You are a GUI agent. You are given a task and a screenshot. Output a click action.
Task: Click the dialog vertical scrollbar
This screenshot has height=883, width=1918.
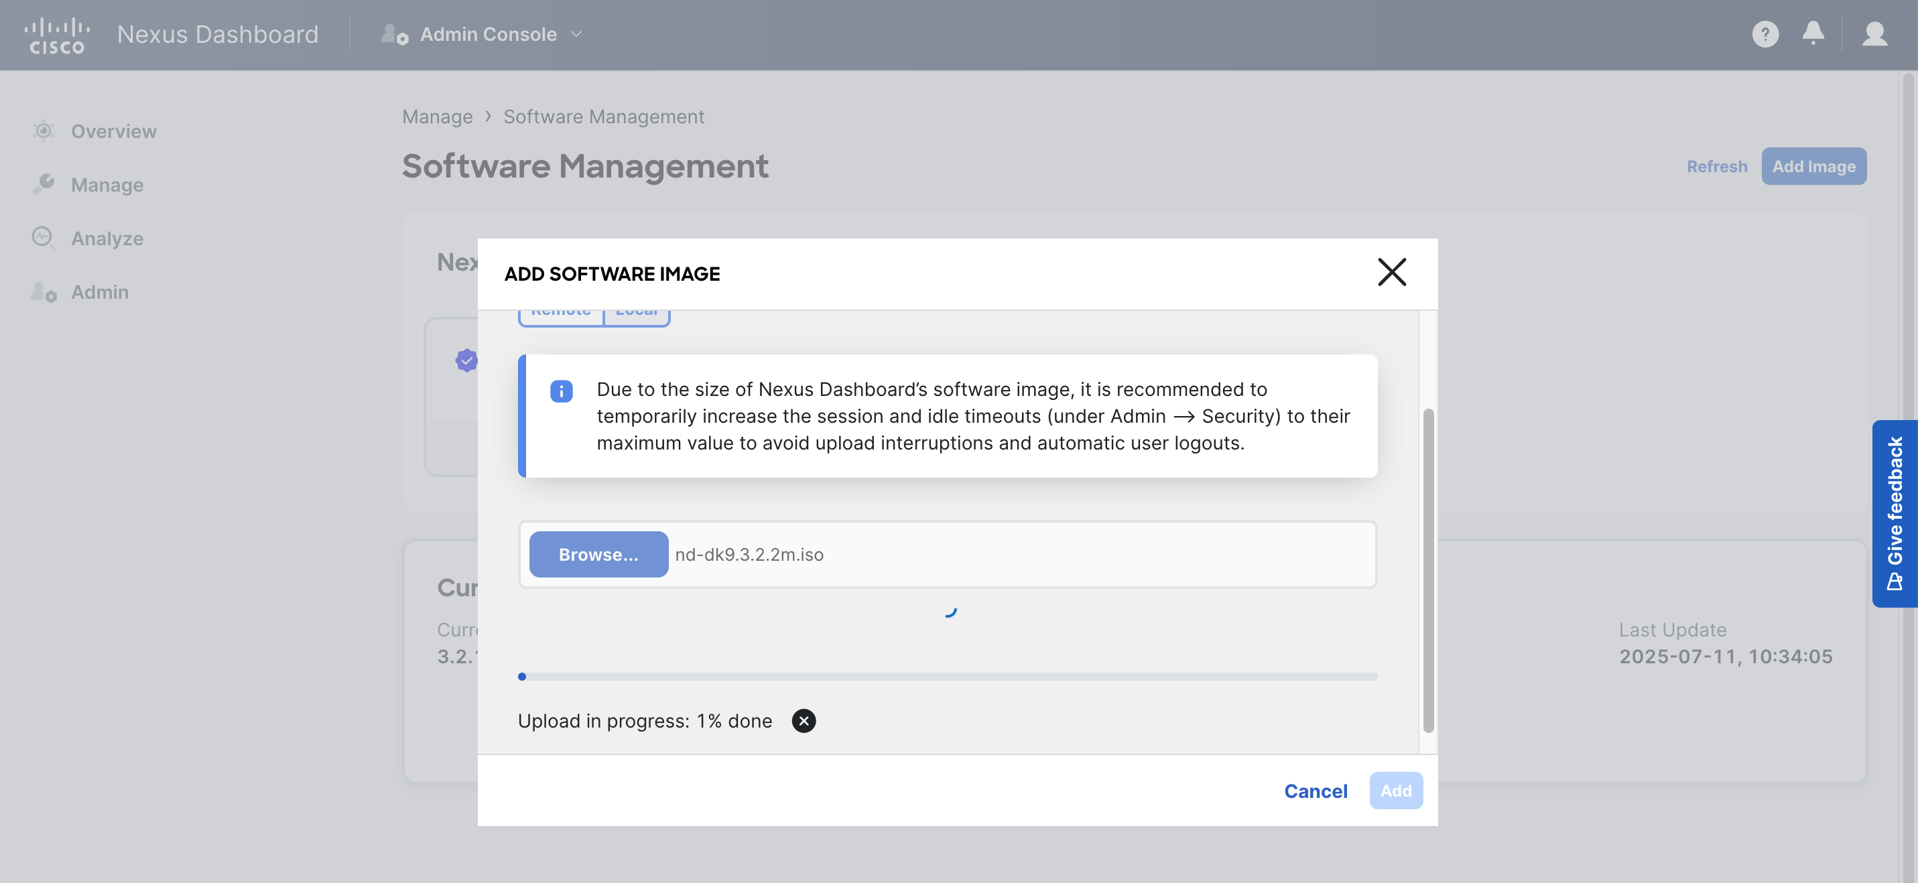coord(1427,570)
